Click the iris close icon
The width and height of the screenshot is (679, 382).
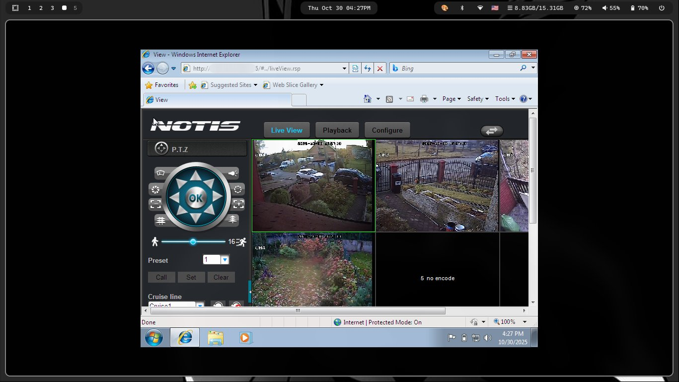[155, 189]
